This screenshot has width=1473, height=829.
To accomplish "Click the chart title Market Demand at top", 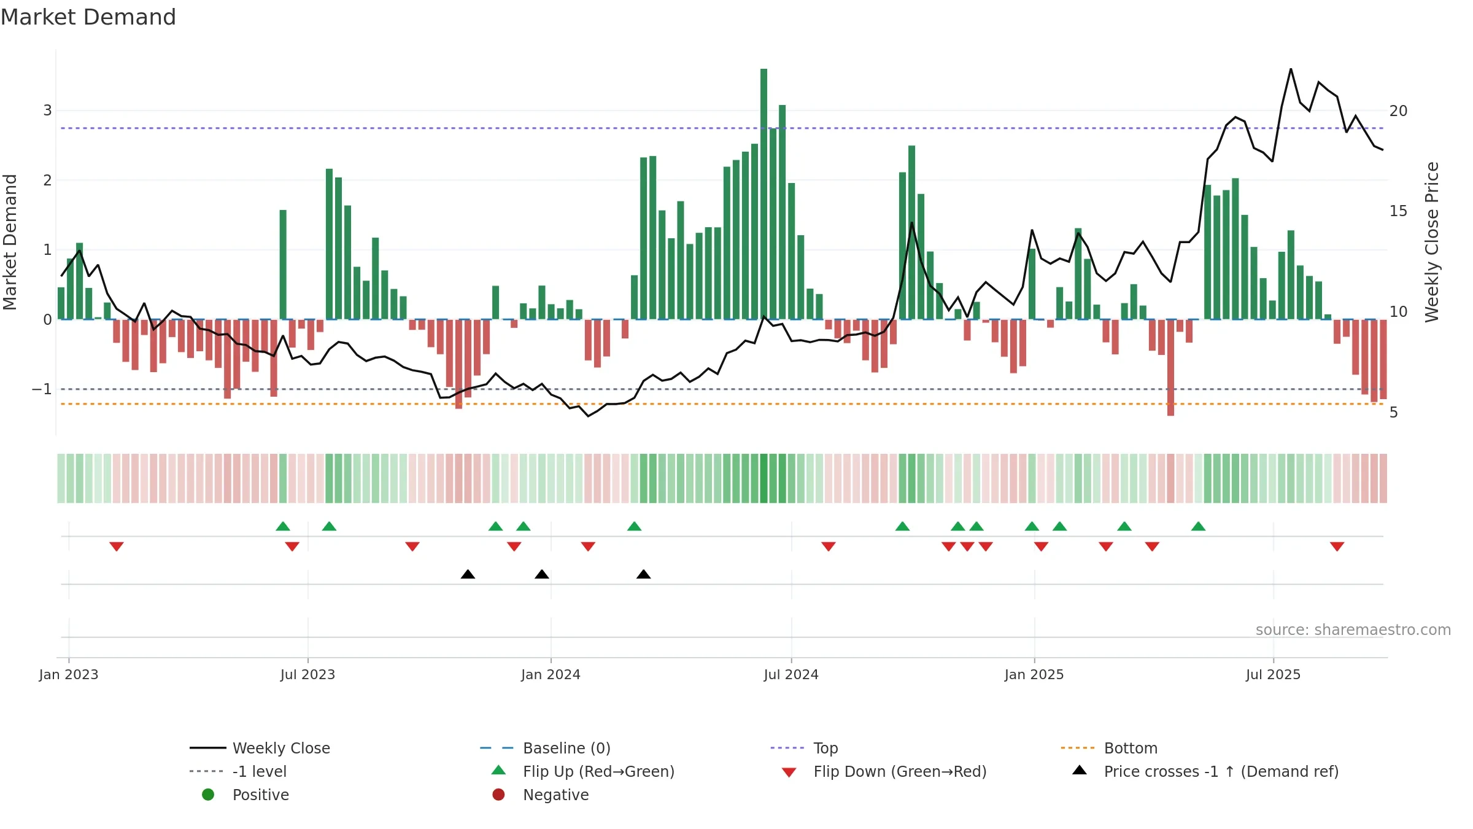I will (x=88, y=17).
